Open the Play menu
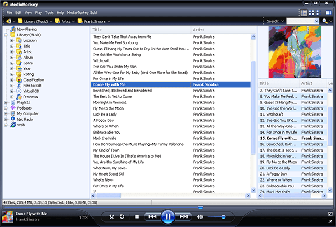 [39, 13]
